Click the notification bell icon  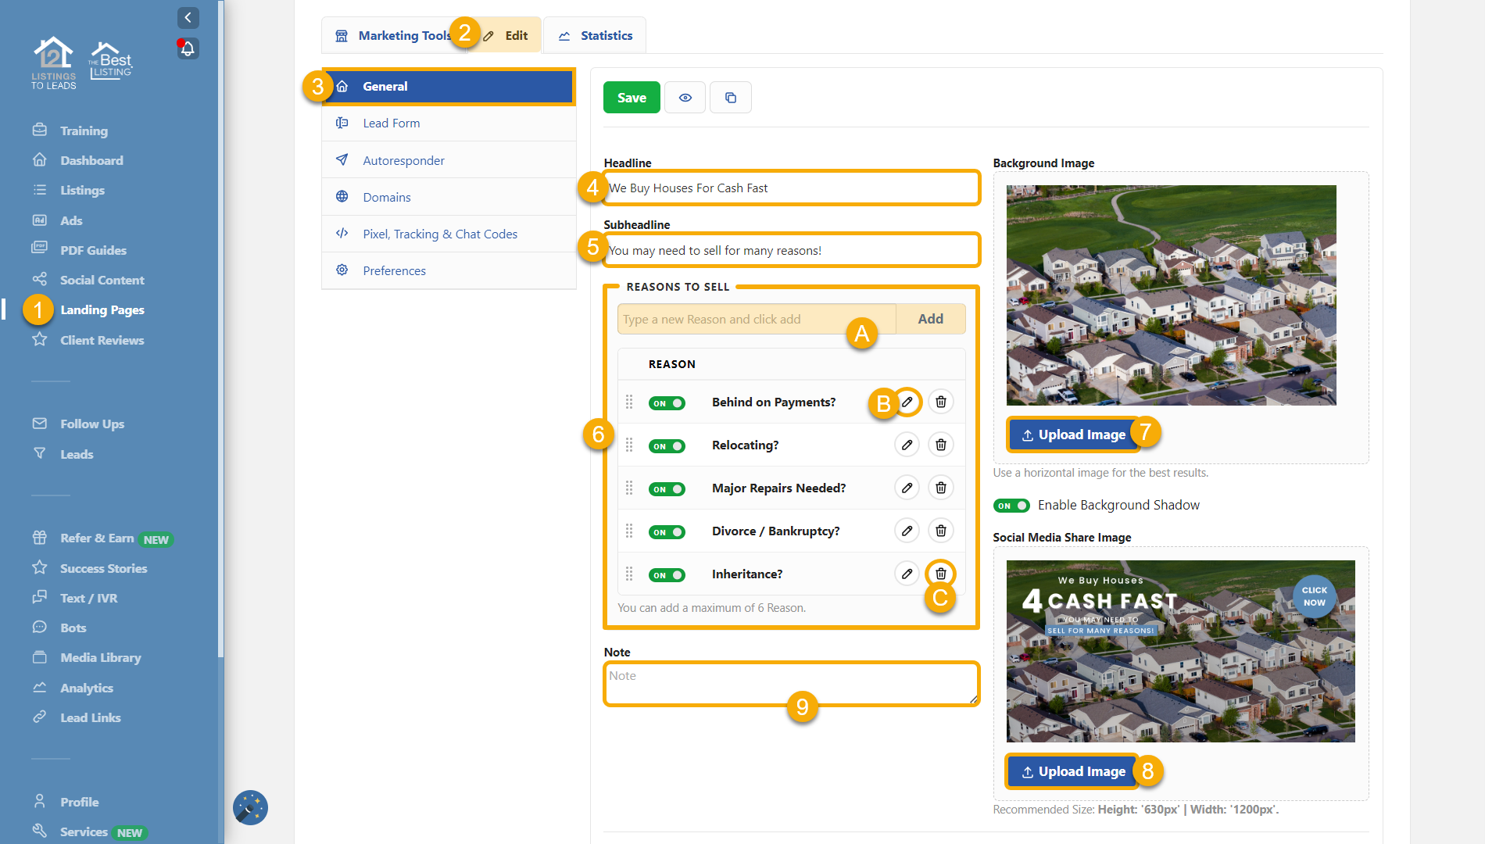[x=188, y=49]
